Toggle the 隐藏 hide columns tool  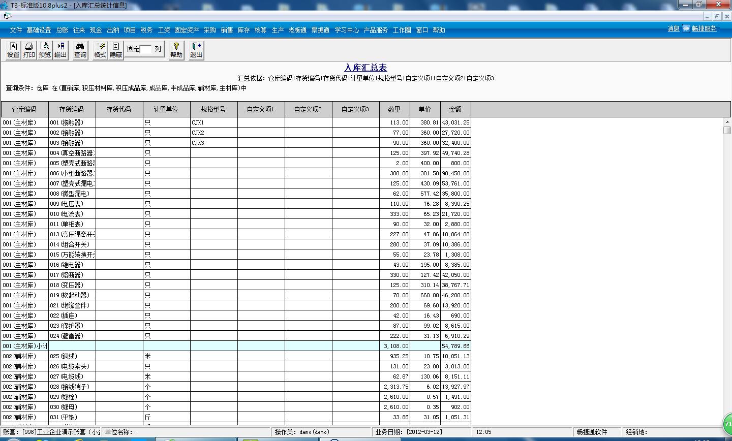(115, 49)
